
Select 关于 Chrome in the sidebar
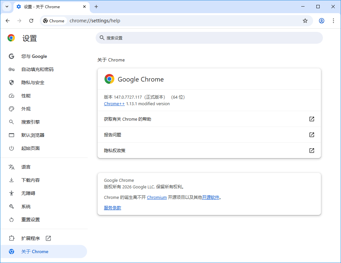43,251
